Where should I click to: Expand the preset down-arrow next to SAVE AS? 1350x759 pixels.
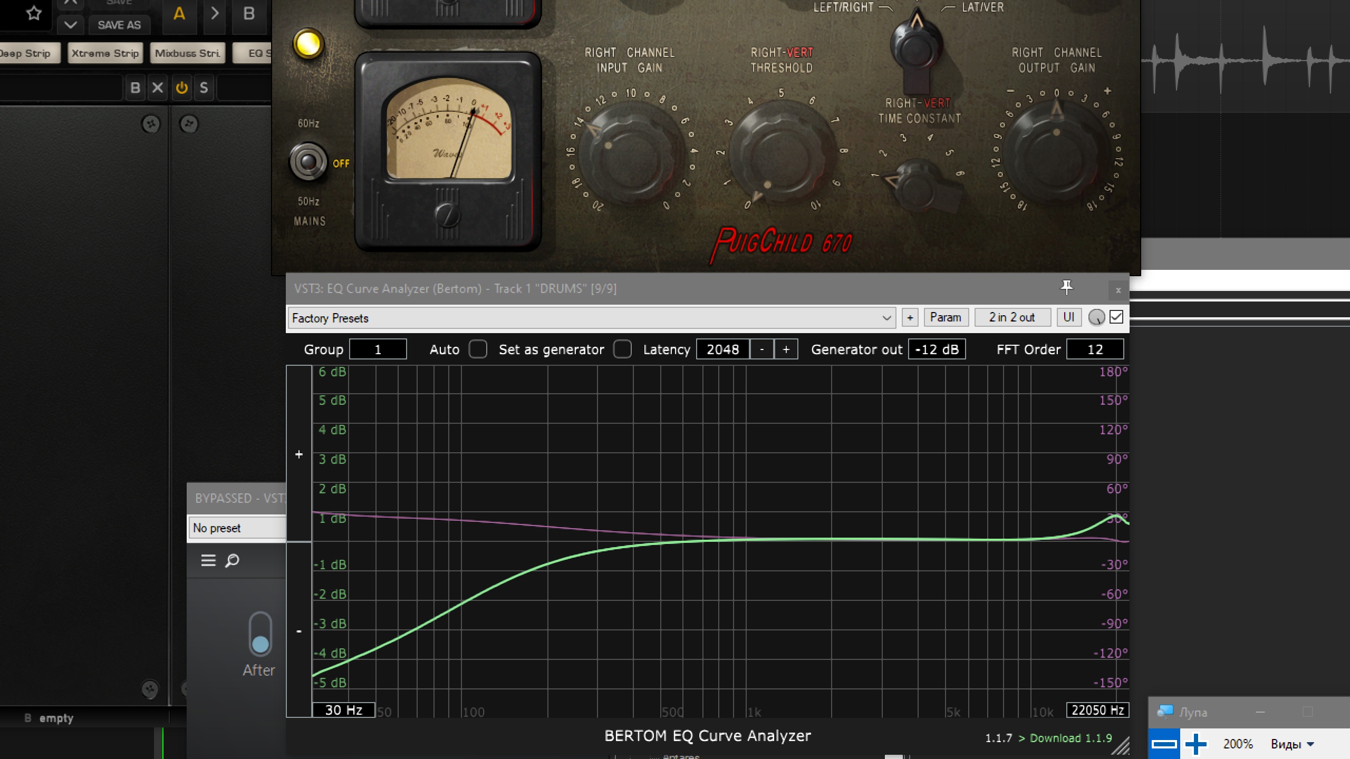(x=70, y=25)
